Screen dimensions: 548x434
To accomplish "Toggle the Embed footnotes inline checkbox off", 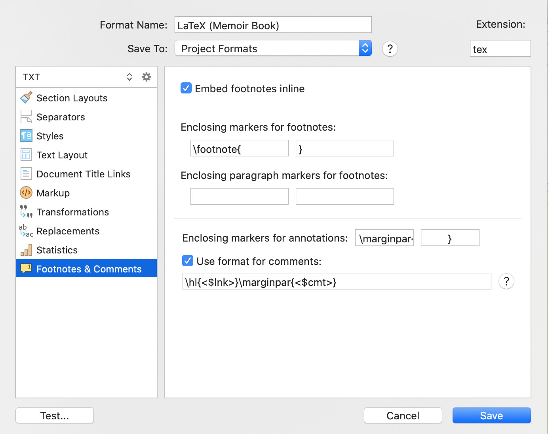I will (x=186, y=88).
